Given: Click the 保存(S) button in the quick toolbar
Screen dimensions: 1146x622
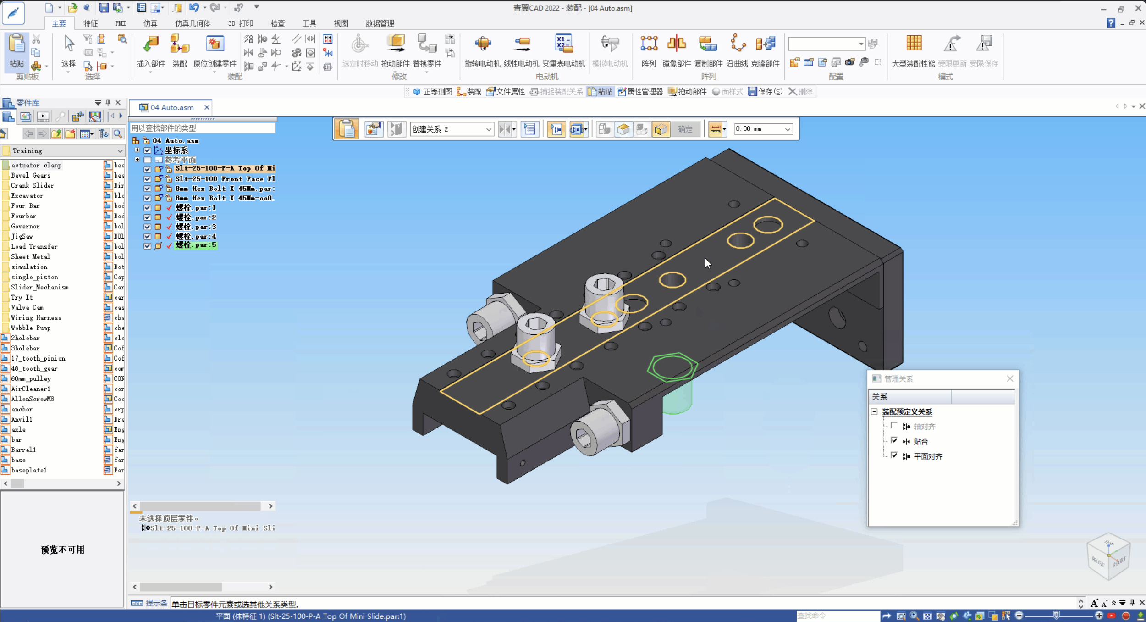Looking at the screenshot, I should [x=765, y=92].
